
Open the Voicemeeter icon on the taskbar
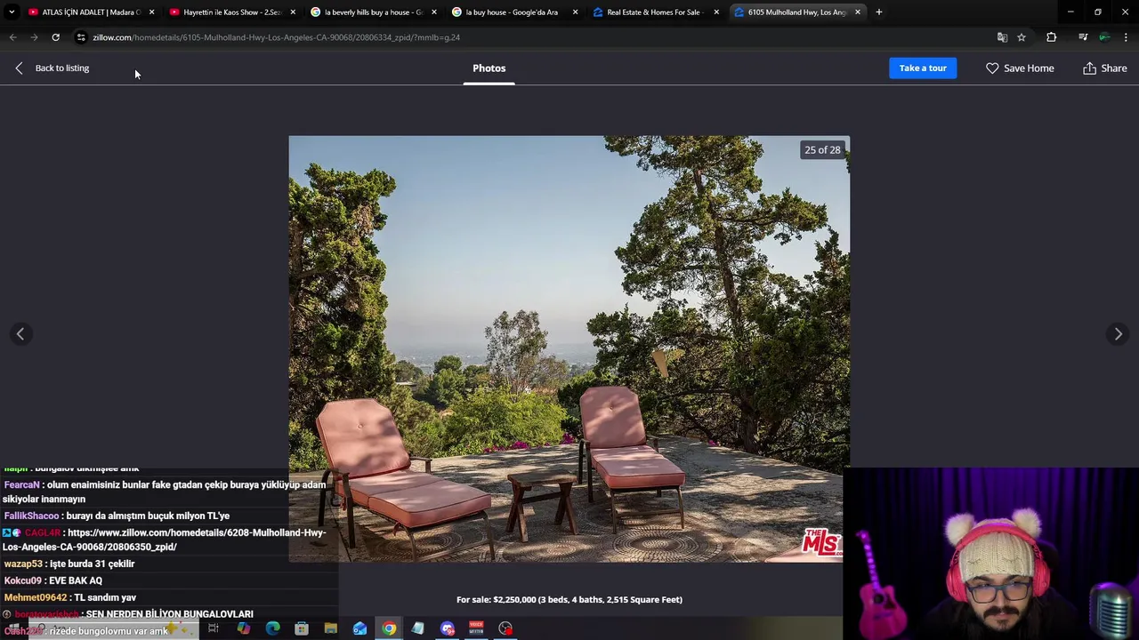coord(476,628)
